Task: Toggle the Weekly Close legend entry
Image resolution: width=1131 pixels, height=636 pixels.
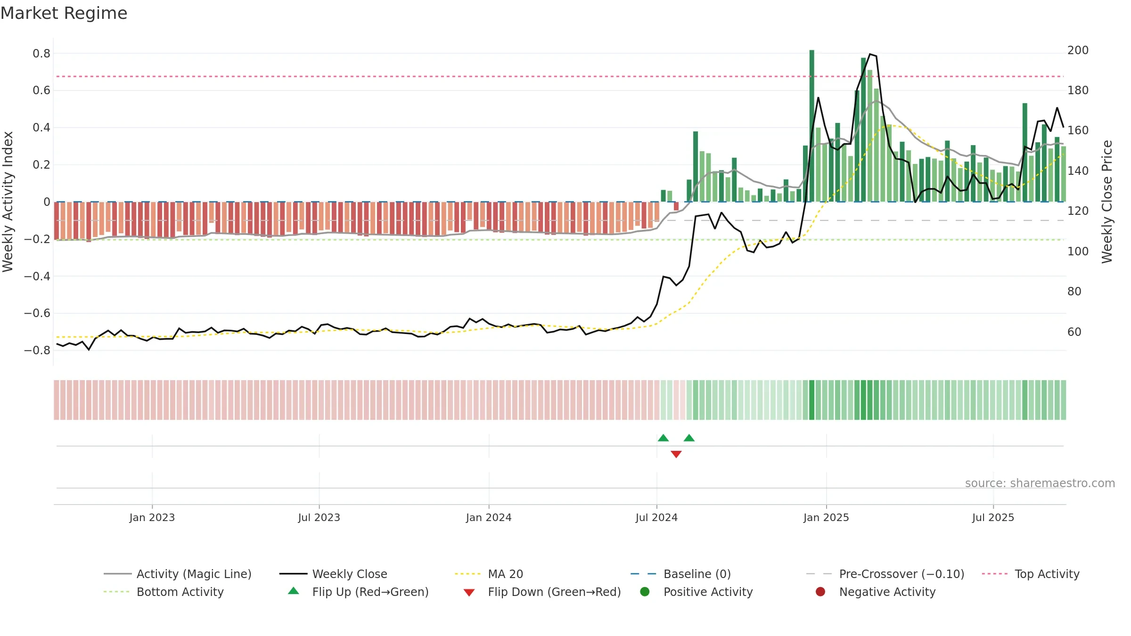Action: coord(333,574)
